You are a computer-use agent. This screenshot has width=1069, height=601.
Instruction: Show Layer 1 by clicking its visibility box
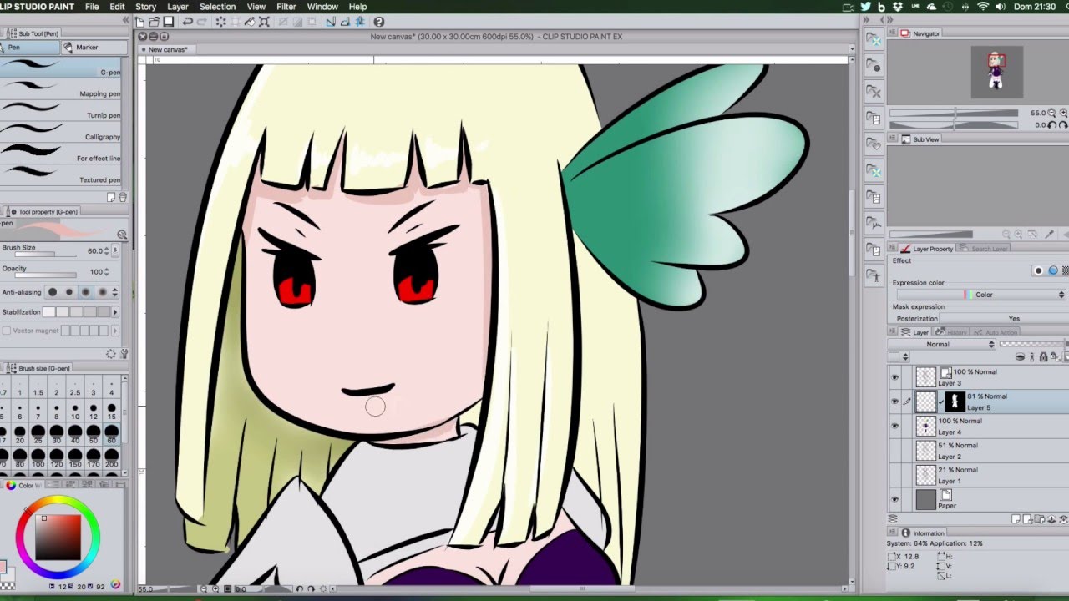(x=894, y=475)
